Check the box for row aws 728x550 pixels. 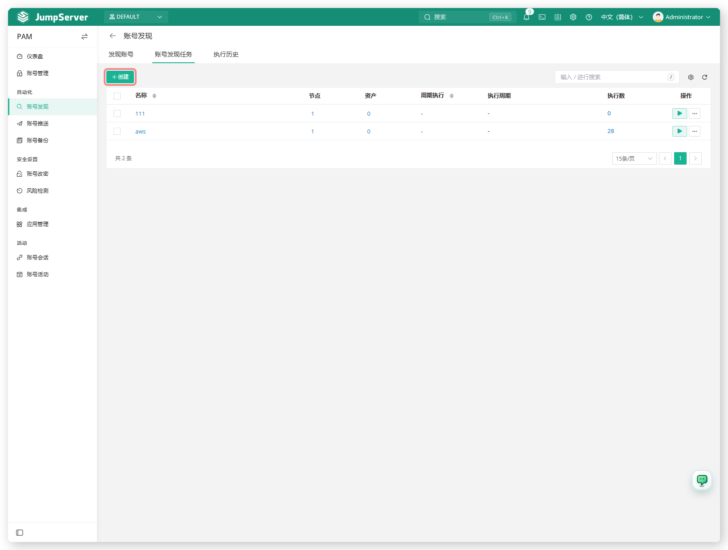(117, 131)
